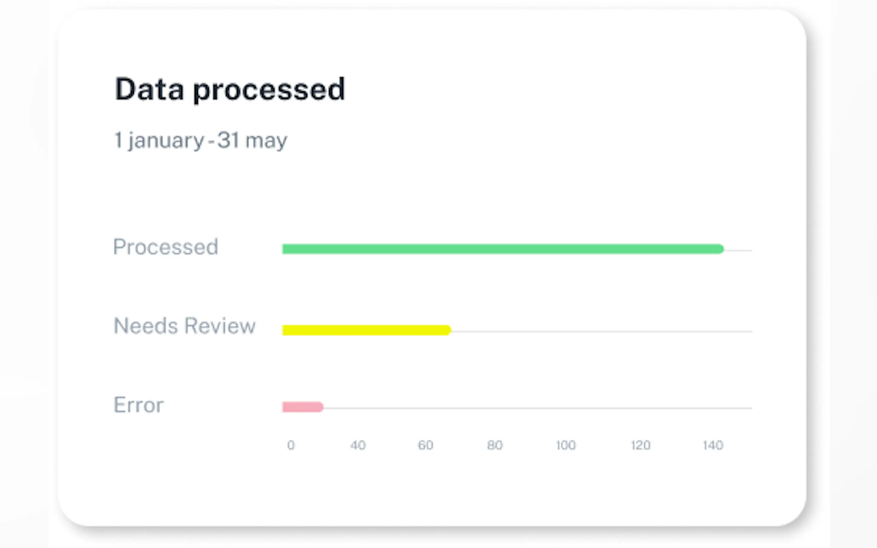Click the axis label "100"
The width and height of the screenshot is (877, 548).
pyautogui.click(x=566, y=445)
